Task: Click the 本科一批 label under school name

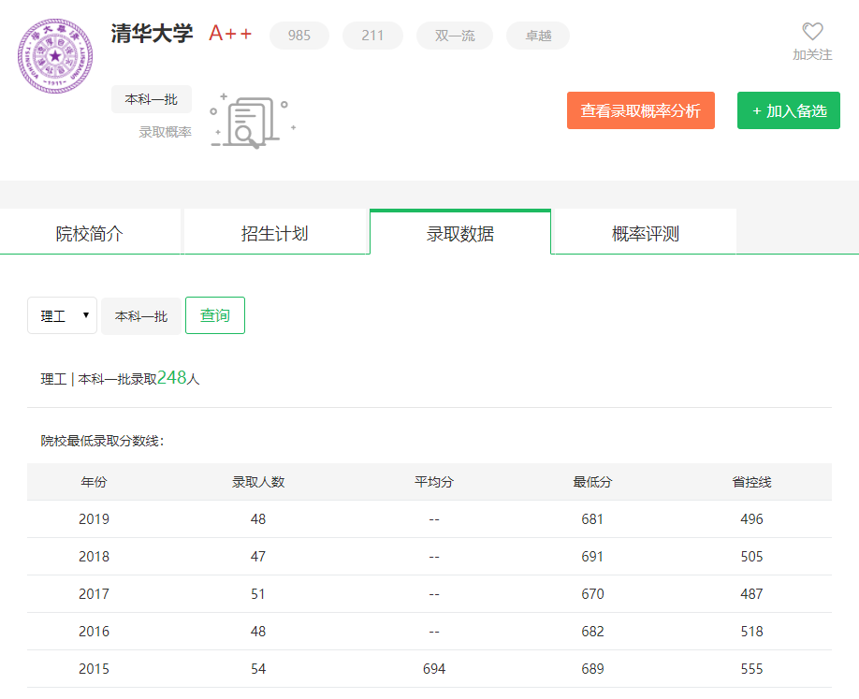Action: tap(152, 99)
